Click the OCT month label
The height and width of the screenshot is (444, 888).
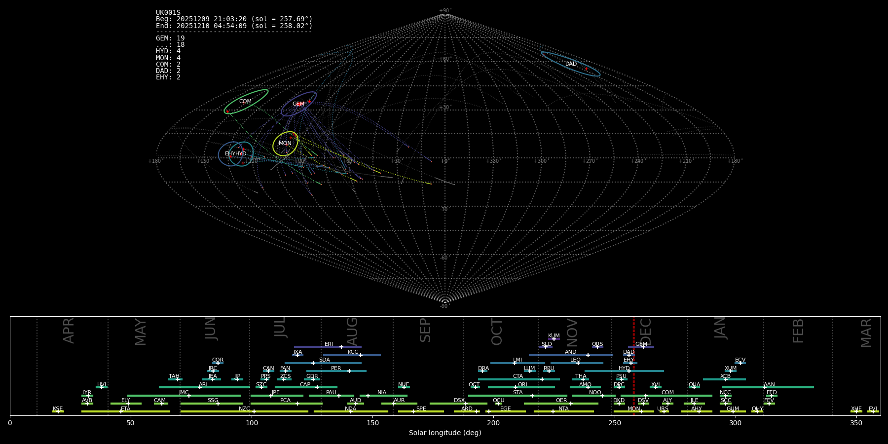click(x=497, y=332)
